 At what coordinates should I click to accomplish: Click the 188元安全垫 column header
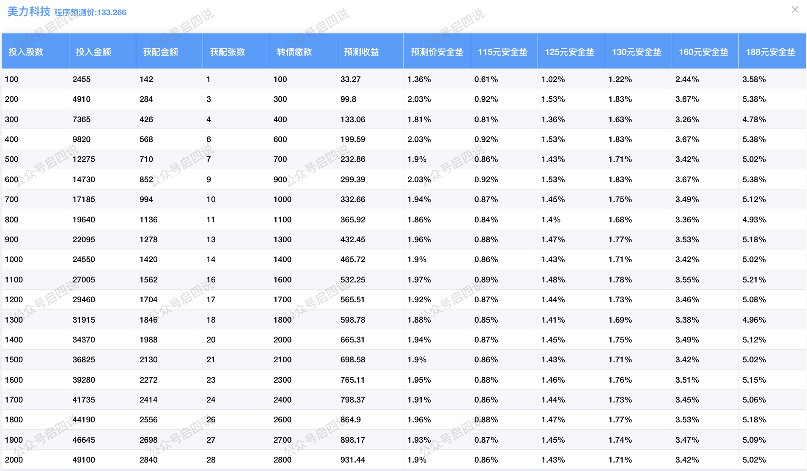point(770,52)
